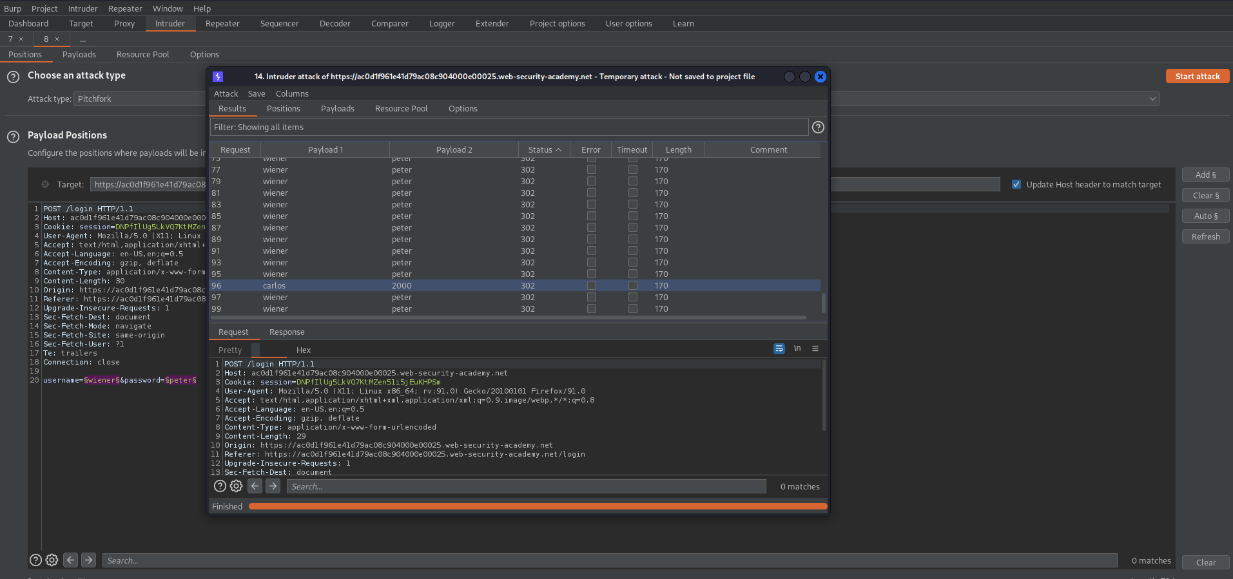Open settings gear in main positions search bar

52,560
